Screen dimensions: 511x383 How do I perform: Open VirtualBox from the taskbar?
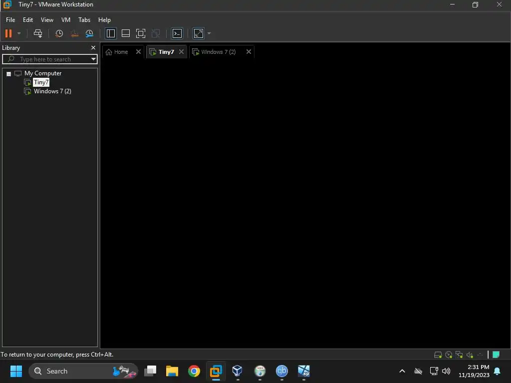pos(237,371)
